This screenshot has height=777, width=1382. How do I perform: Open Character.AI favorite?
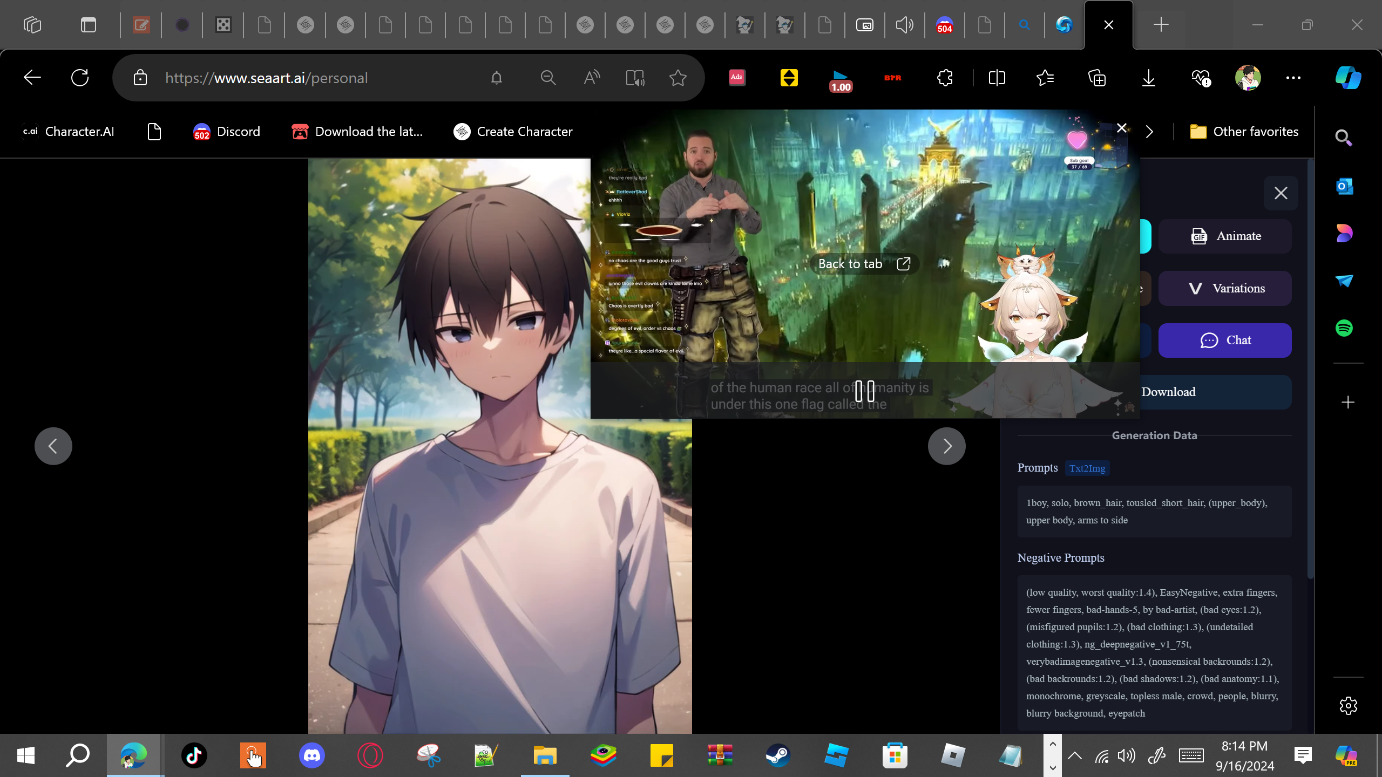69,132
